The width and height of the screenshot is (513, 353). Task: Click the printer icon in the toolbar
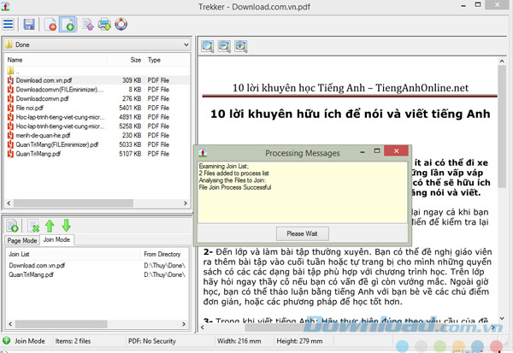(x=104, y=24)
